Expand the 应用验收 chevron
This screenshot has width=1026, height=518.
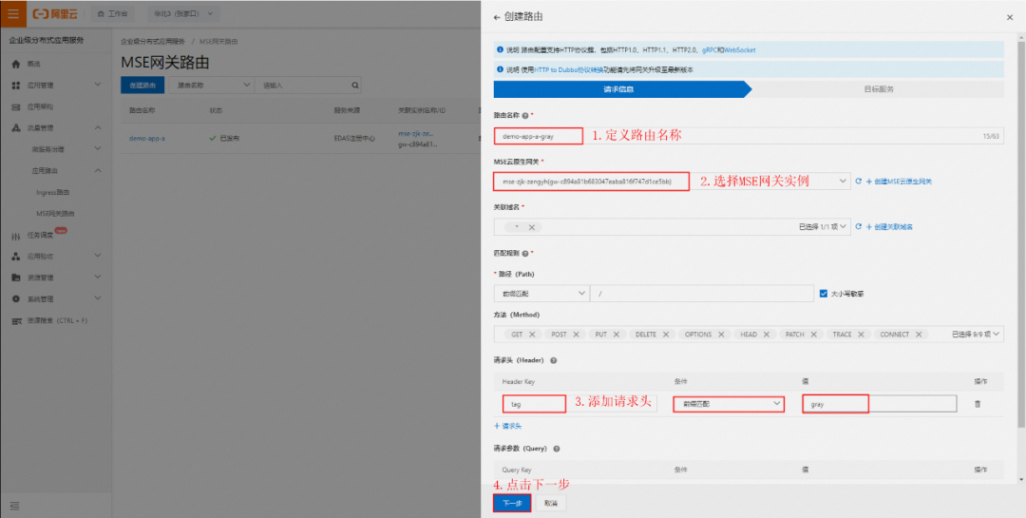click(x=98, y=256)
